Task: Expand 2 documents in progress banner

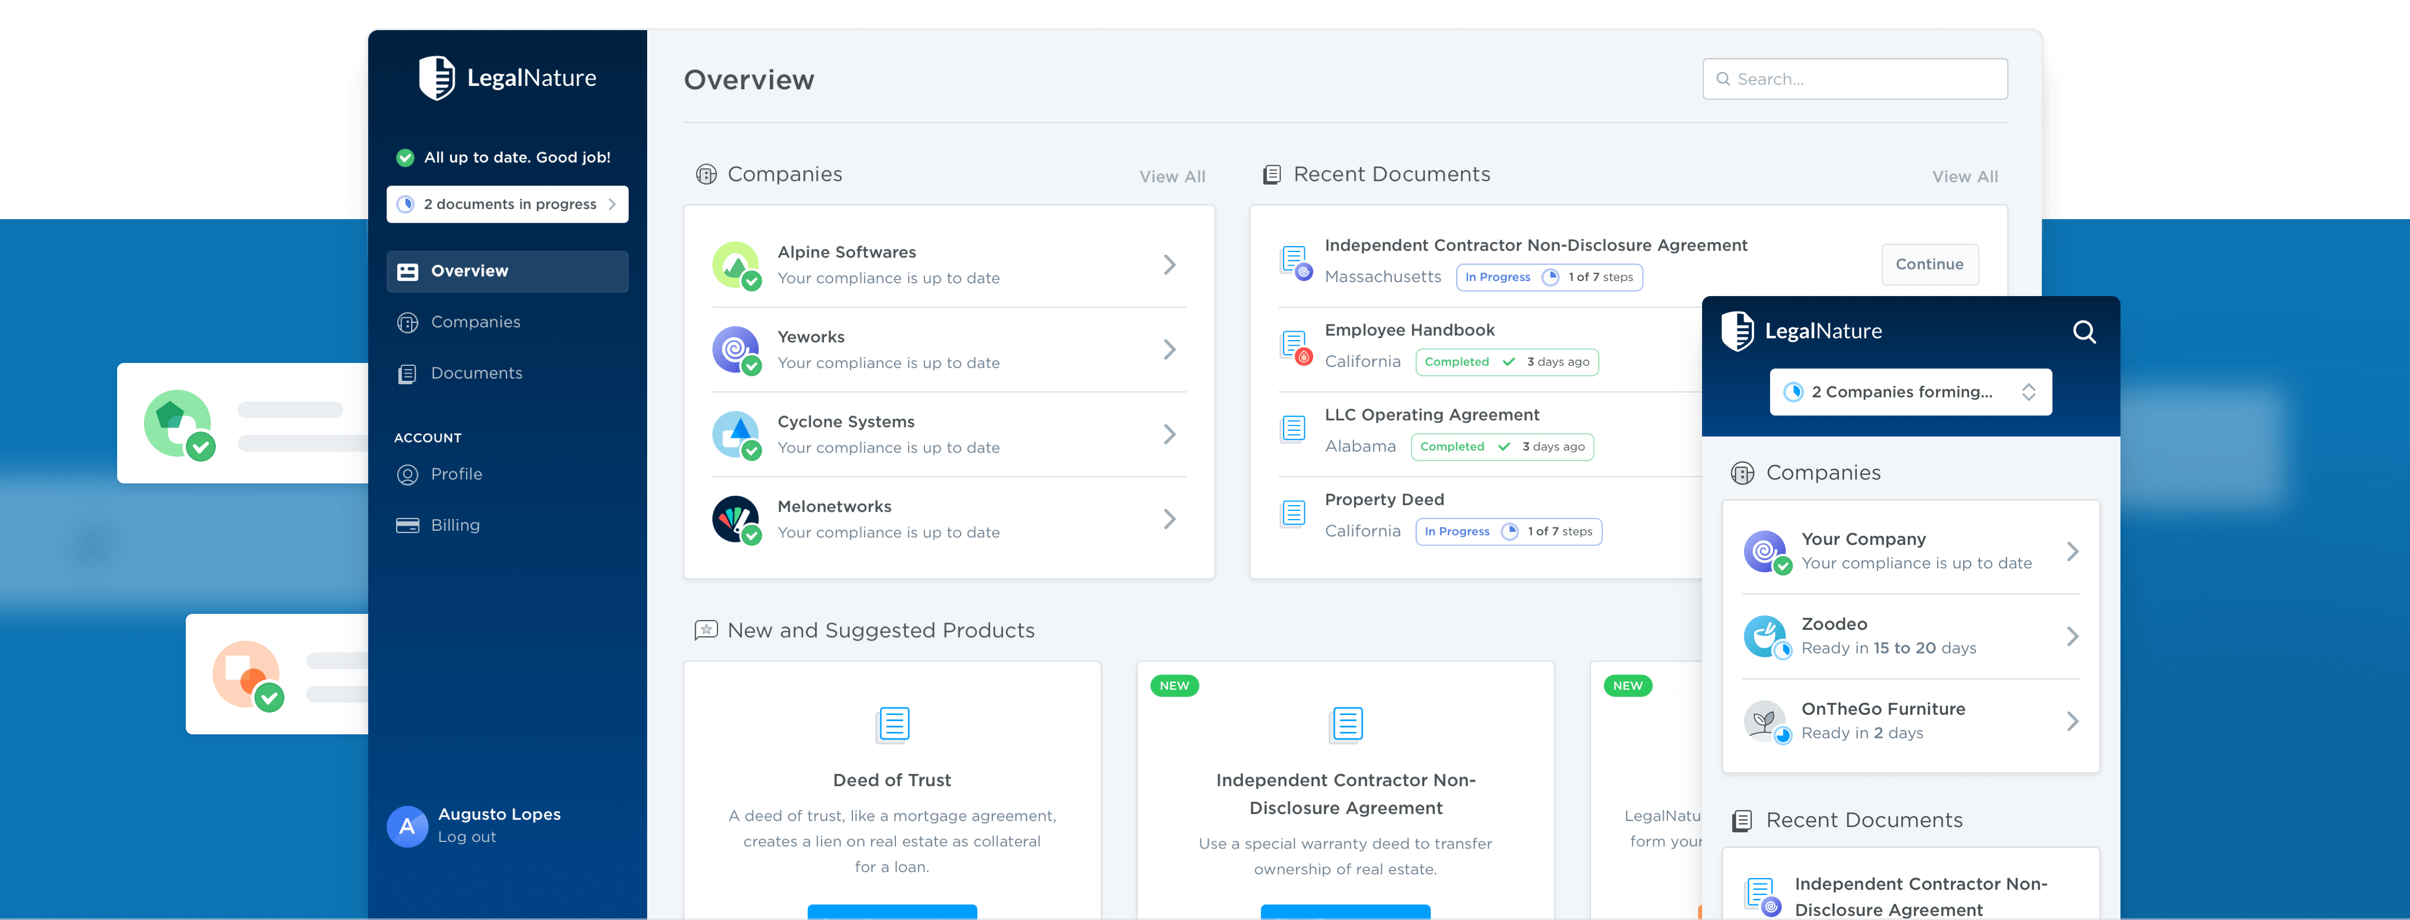Action: pos(507,204)
